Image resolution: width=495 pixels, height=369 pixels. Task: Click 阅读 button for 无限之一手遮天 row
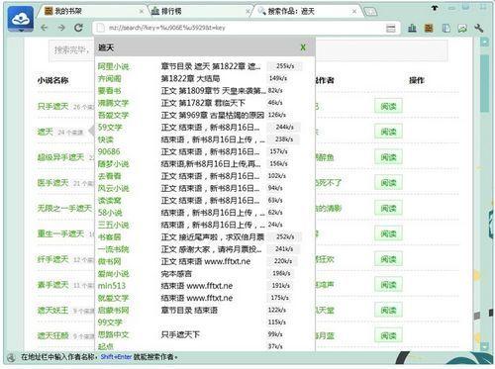388,209
